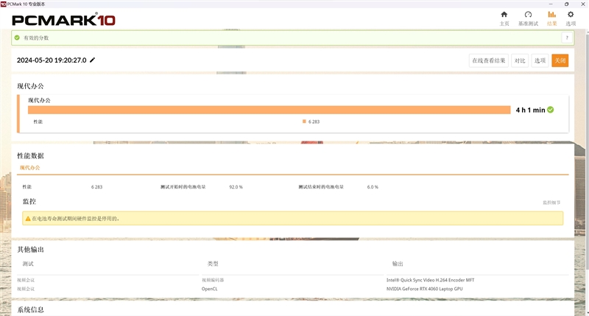Screen dimensions: 589x316
Task: Click the warning triangle in monitoring notice
Action: (28, 218)
